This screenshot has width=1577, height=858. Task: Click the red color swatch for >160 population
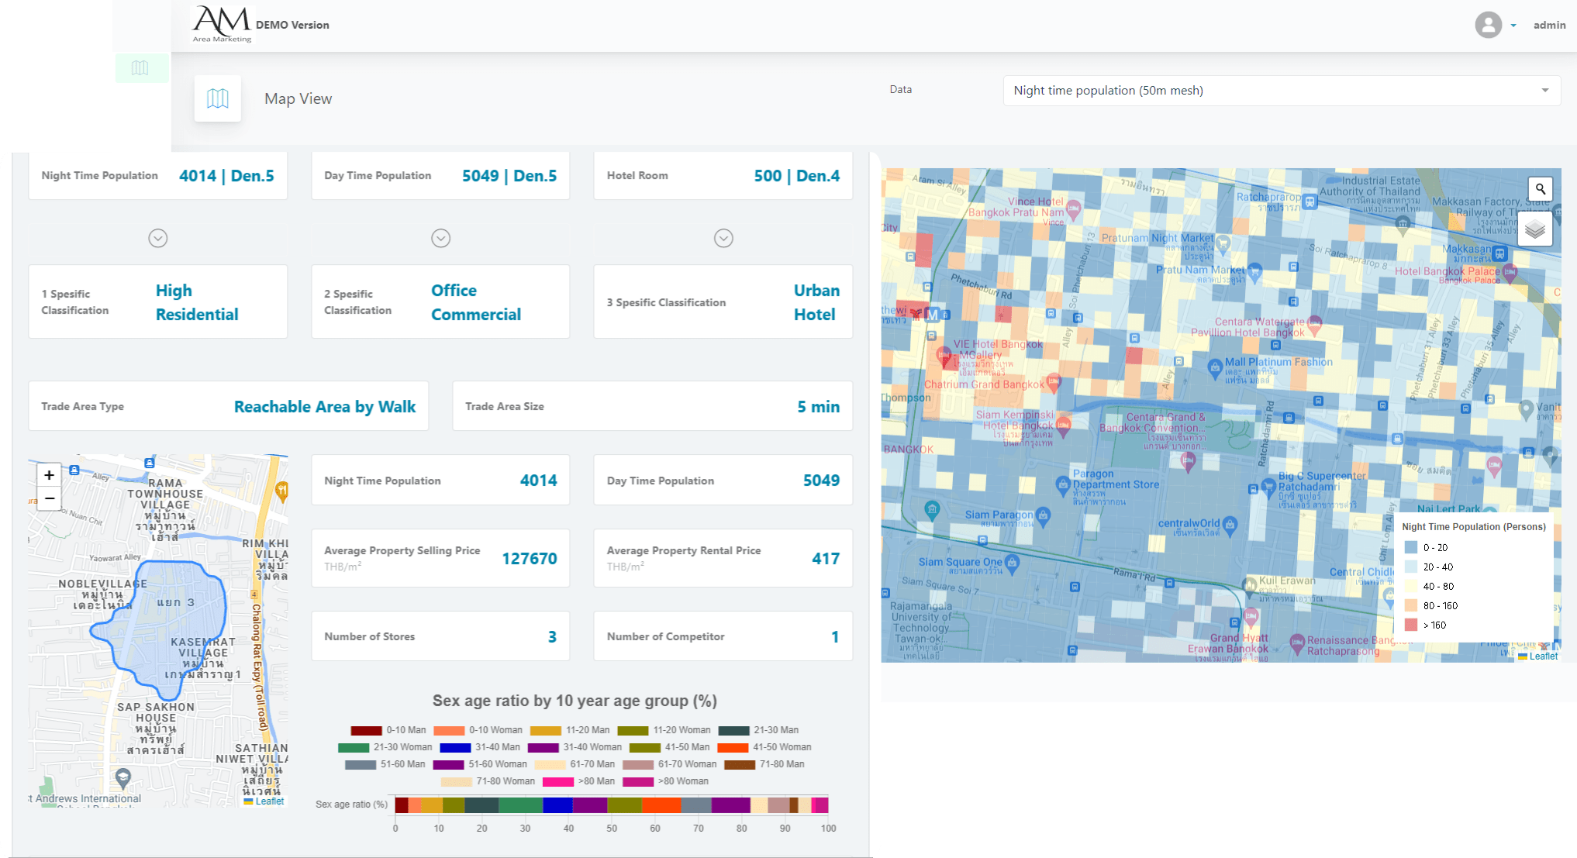(1411, 625)
